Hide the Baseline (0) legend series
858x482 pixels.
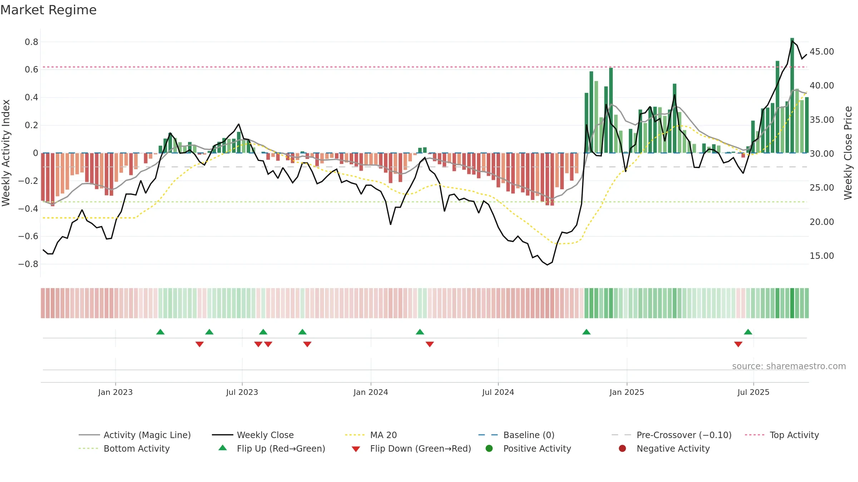pos(516,435)
